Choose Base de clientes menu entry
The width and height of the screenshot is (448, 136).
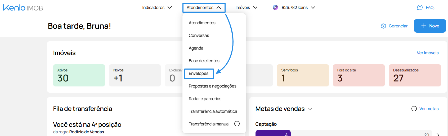pos(204,61)
